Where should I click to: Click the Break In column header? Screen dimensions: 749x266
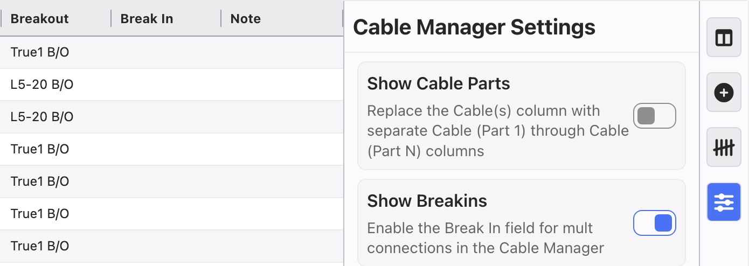point(147,19)
